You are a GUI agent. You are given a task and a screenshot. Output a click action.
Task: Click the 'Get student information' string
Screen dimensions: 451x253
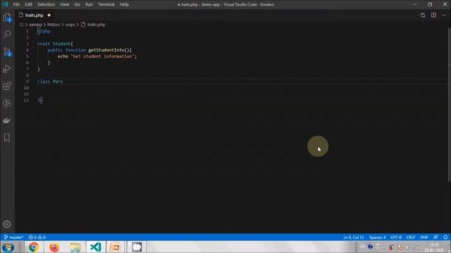pos(103,56)
